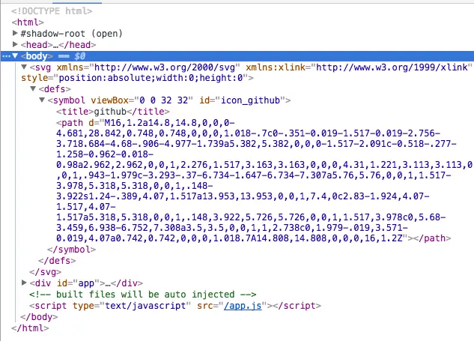This screenshot has height=341, width=474.
Task: Open the /app.js script link
Action: [x=243, y=306]
